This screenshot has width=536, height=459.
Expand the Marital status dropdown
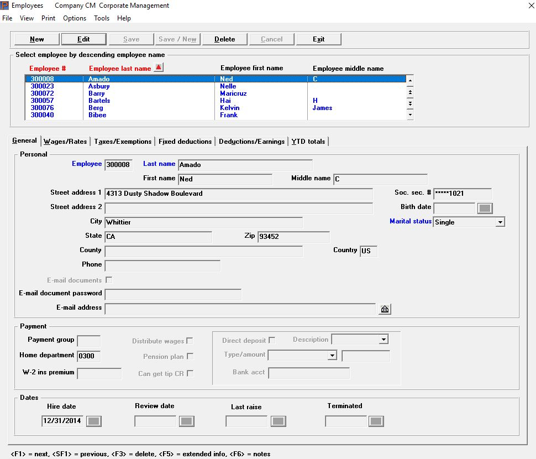point(500,222)
